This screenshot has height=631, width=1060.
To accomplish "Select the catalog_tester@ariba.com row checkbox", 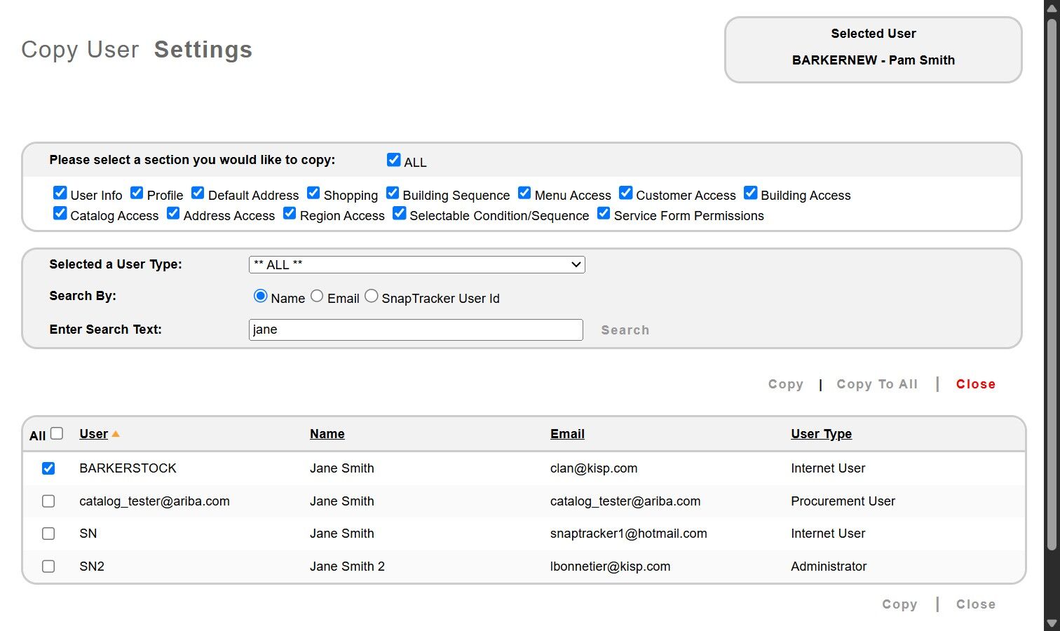I will [x=48, y=501].
